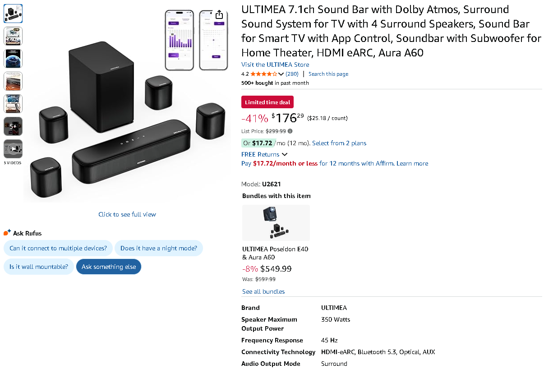Ask Rufus if it is wall mountable
This screenshot has width=544, height=369.
click(39, 267)
